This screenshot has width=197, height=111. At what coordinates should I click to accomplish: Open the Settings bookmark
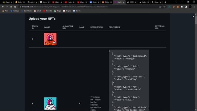coord(15,11)
